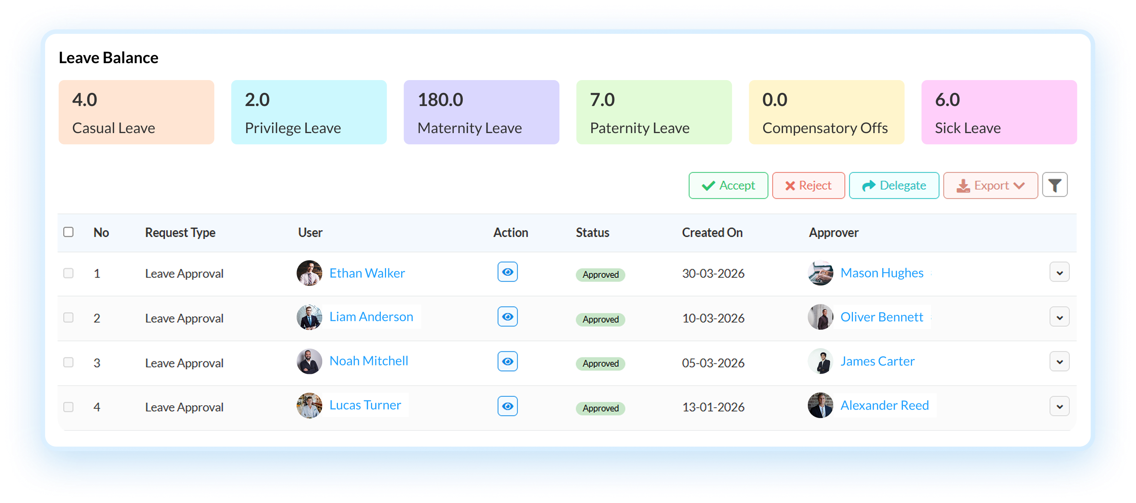
Task: Sort by the Approver column header
Action: (x=833, y=232)
